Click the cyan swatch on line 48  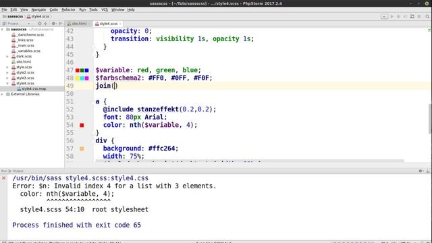(x=82, y=78)
